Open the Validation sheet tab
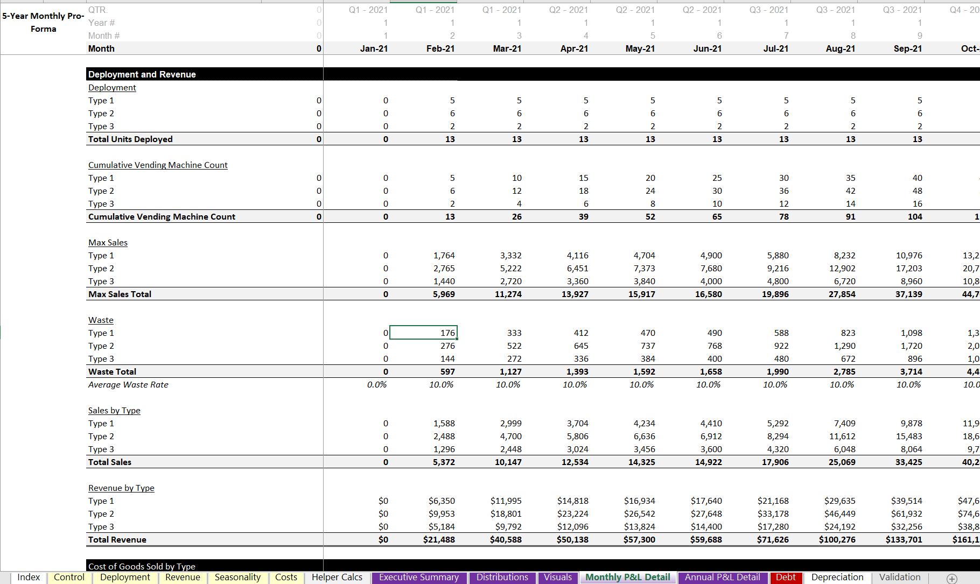 pos(900,577)
